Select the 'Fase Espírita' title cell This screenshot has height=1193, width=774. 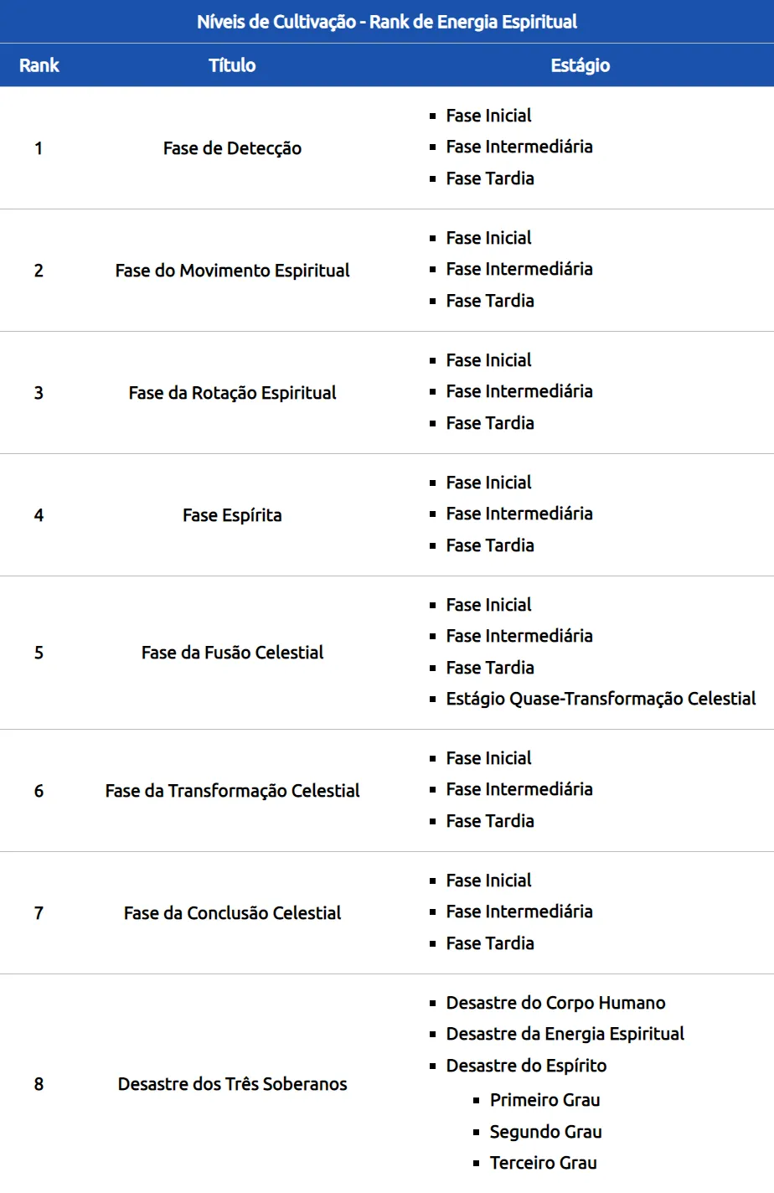coord(232,515)
